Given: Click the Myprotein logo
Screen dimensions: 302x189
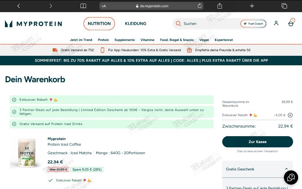Looking at the screenshot, I should (34, 24).
